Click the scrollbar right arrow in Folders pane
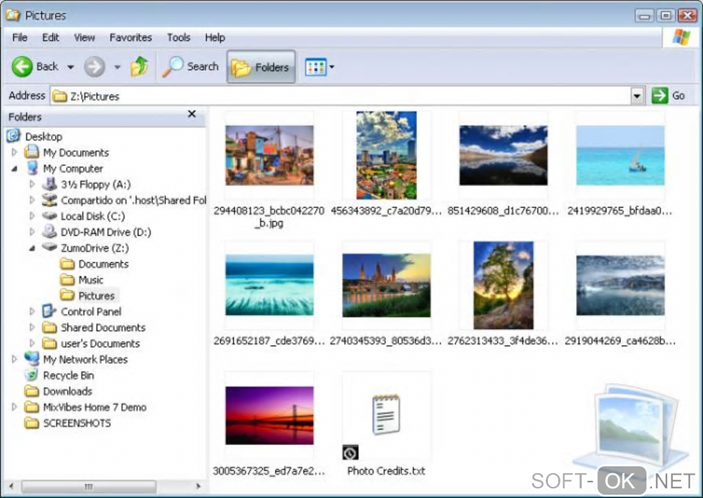703x498 pixels. tap(198, 486)
